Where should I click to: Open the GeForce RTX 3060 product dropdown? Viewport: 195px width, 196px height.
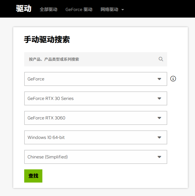(96, 118)
